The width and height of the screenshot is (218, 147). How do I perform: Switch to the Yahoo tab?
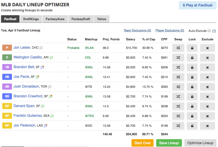coord(102,19)
